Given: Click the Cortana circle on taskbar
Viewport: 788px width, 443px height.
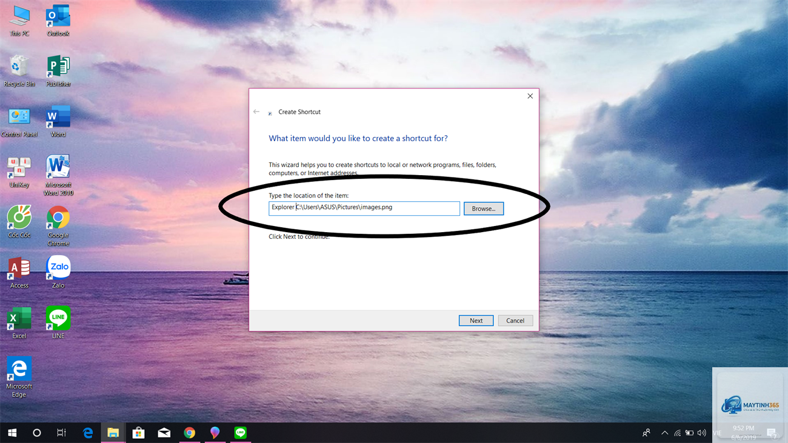Looking at the screenshot, I should point(37,433).
